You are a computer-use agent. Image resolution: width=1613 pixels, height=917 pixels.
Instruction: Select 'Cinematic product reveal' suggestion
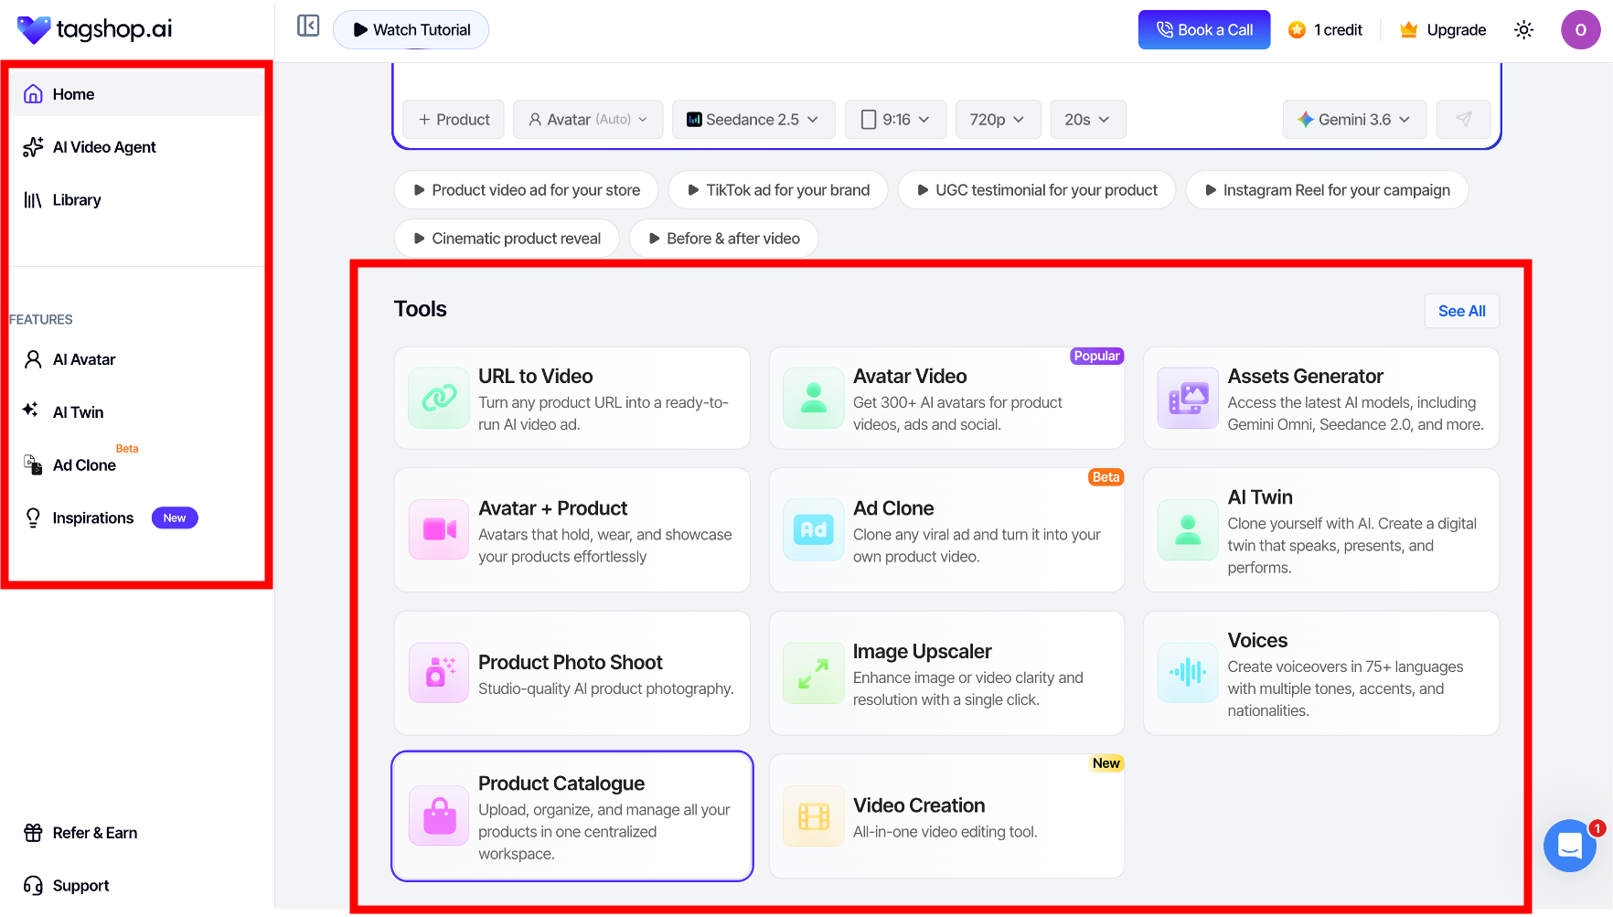coord(507,239)
